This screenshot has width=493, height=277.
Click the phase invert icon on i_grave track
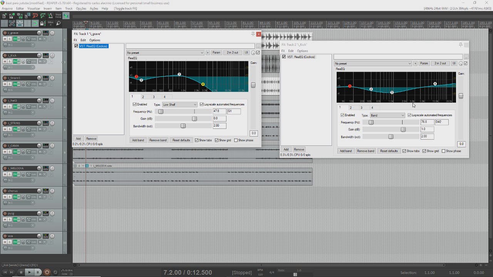pos(23,39)
